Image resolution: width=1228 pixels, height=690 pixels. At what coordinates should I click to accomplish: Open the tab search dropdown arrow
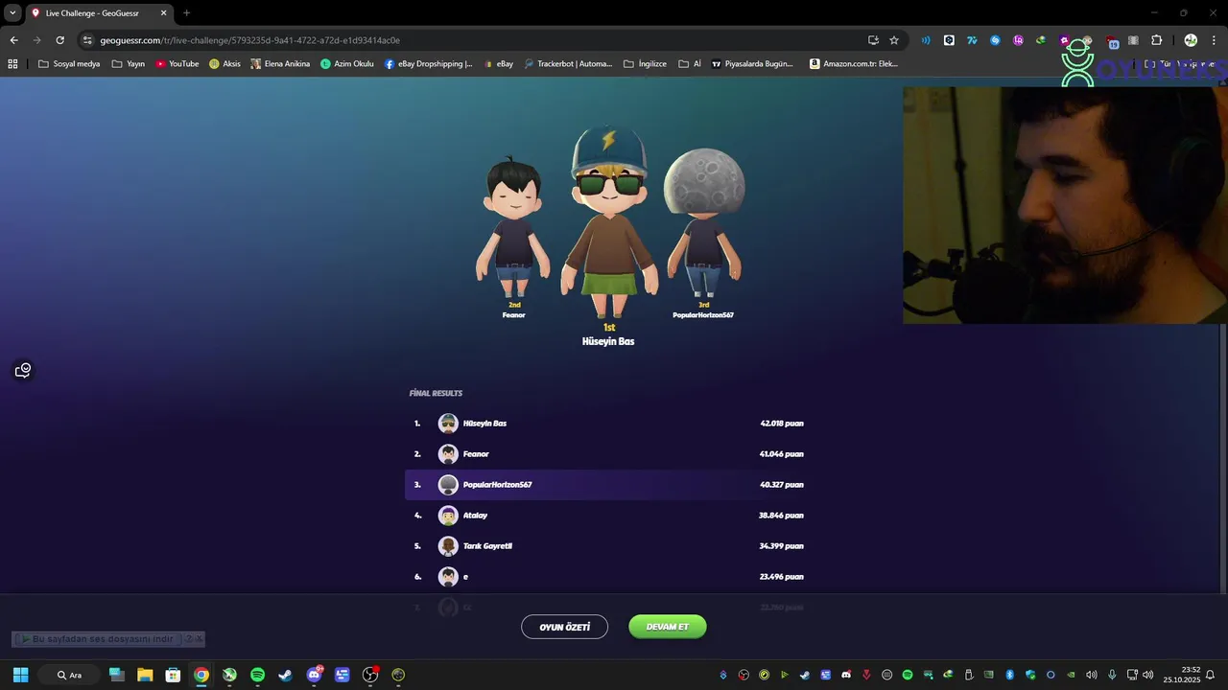click(x=12, y=12)
